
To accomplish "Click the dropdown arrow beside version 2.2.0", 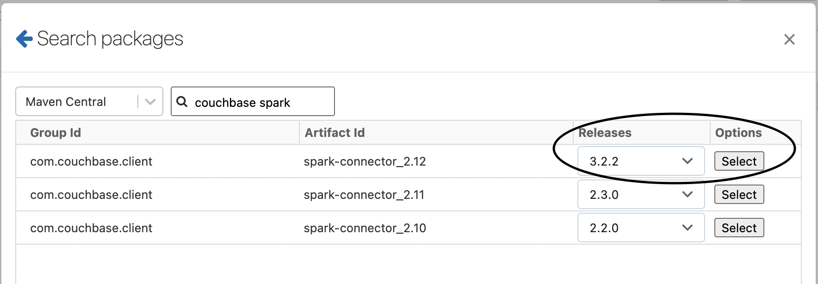I will pos(687,228).
